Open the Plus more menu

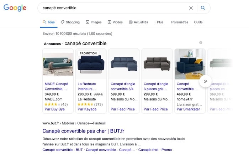point(159,22)
